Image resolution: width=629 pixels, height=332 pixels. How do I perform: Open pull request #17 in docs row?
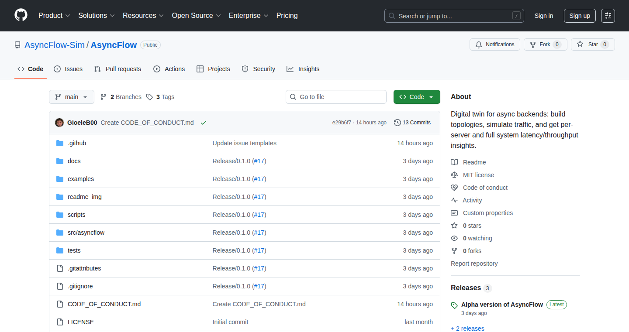(x=260, y=161)
